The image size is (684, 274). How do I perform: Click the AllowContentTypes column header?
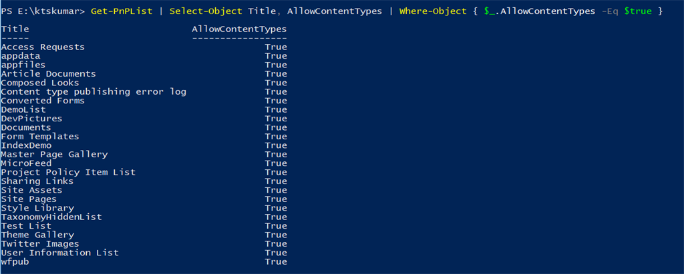[239, 29]
